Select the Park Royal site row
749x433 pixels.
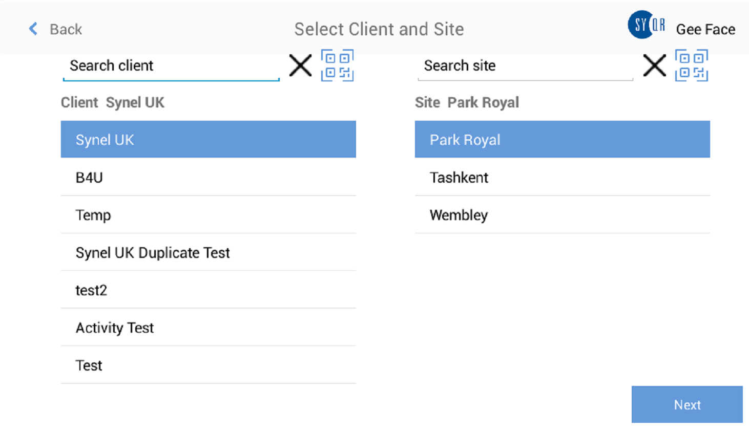click(562, 139)
